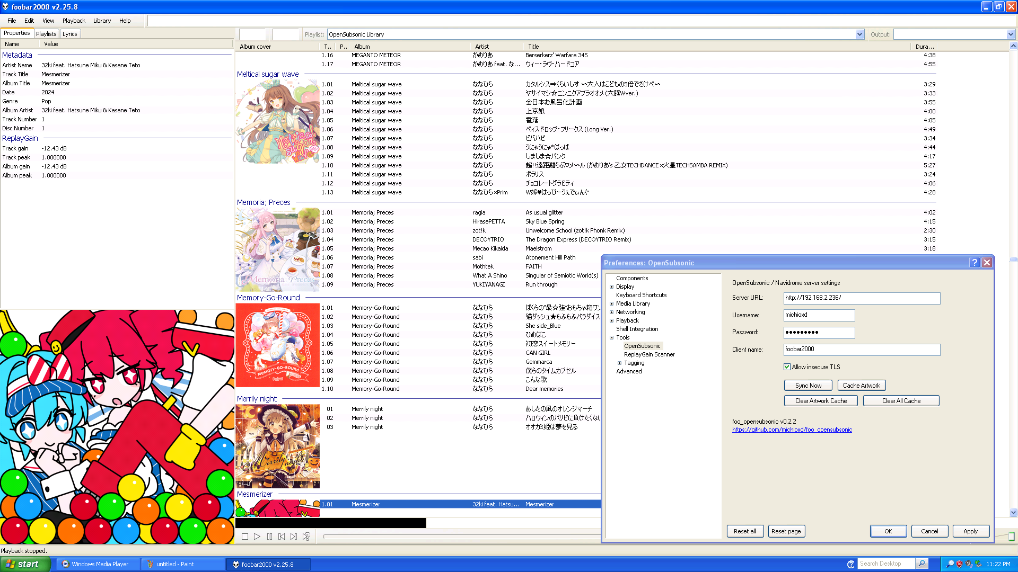Click the Clear Artwork Cache button

click(x=821, y=401)
